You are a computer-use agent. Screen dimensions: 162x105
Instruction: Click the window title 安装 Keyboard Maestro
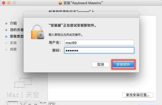coord(83,3)
